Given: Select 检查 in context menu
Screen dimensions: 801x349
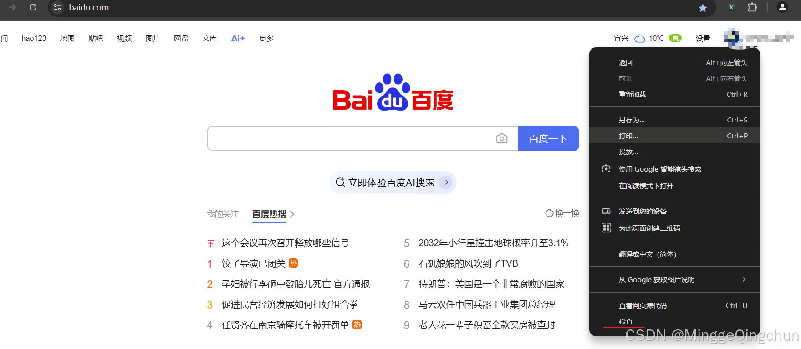Looking at the screenshot, I should (x=674, y=321).
